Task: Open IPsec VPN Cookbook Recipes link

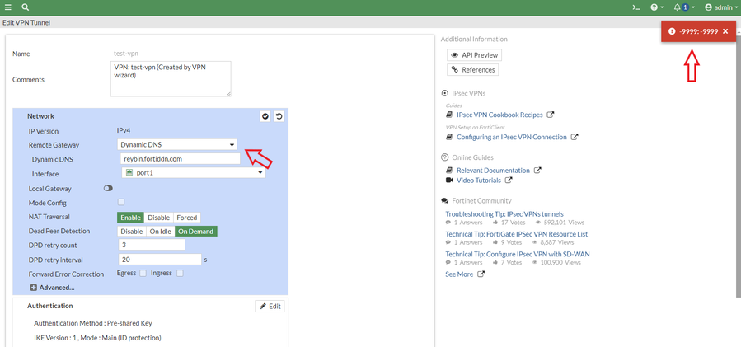Action: tap(499, 115)
